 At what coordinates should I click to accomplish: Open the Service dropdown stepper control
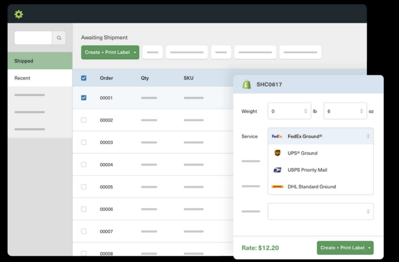coord(368,136)
